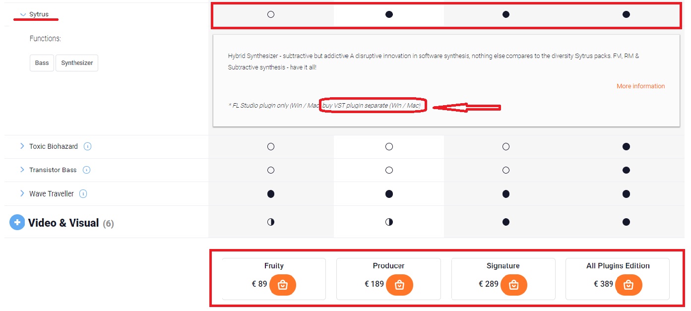Click the Producer edition cart icon
Viewport: 691px width, 311px height.
399,285
